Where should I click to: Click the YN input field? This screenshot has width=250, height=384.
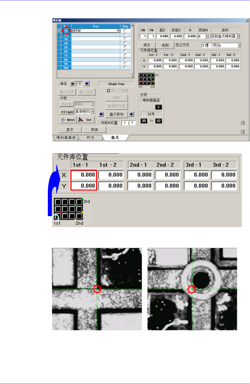(x=152, y=36)
